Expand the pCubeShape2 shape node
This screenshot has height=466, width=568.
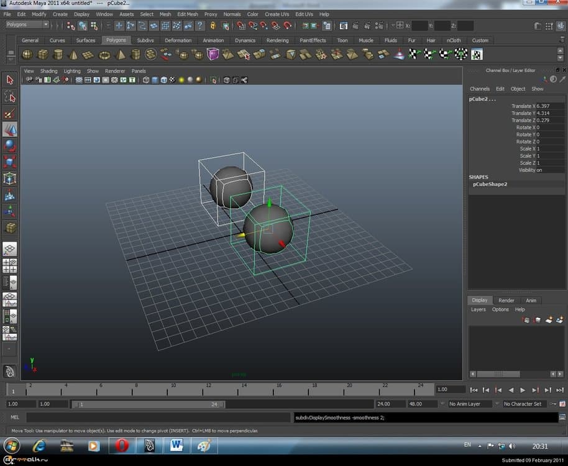[490, 185]
